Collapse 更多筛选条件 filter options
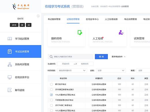 119,57
